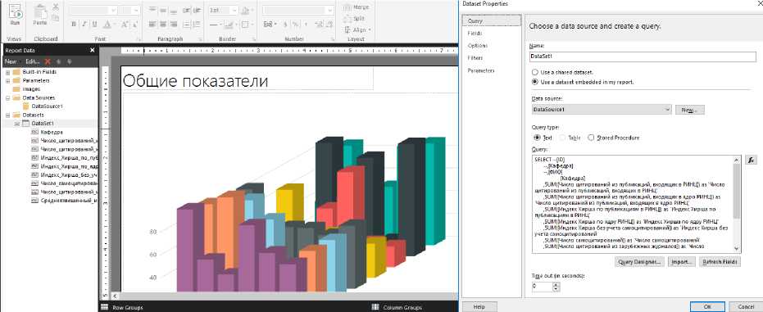Image resolution: width=763 pixels, height=312 pixels.
Task: Click the Merge cells icon
Action: pyautogui.click(x=357, y=7)
